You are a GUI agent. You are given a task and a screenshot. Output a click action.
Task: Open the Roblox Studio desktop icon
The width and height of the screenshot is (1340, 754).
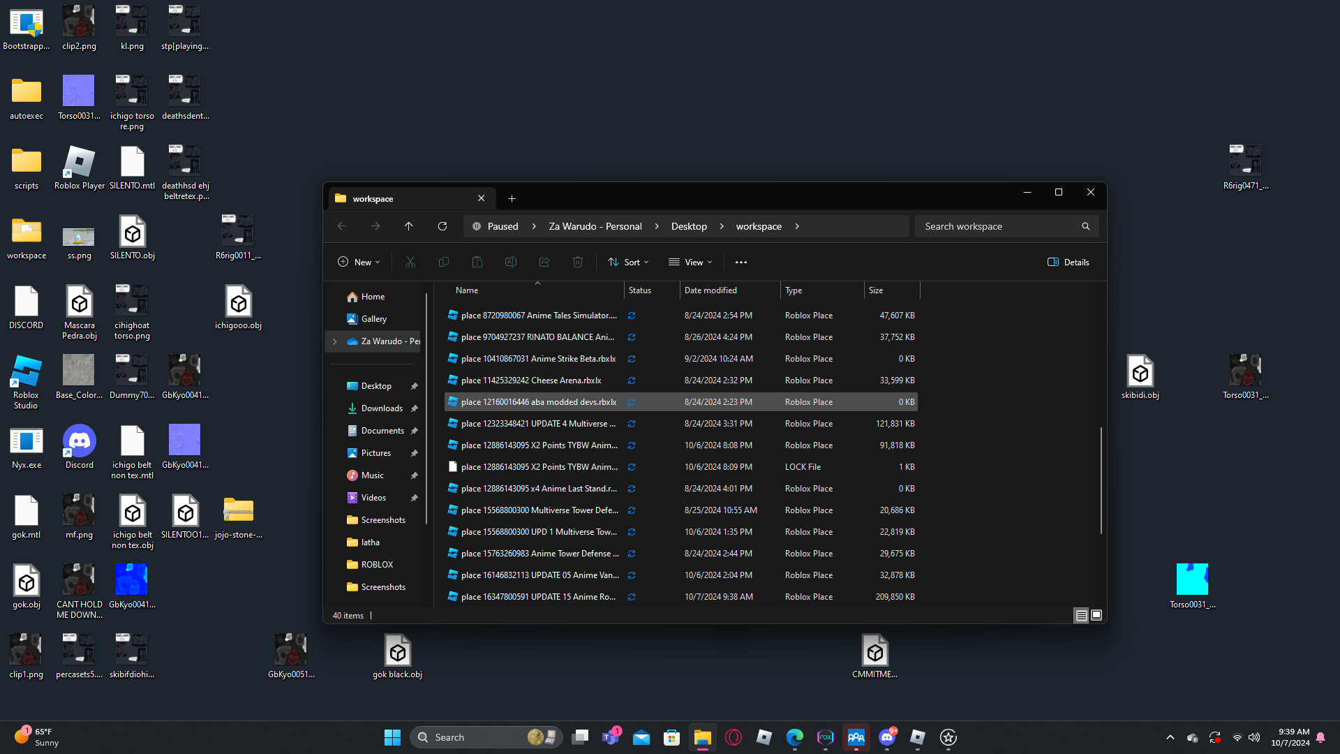click(26, 380)
